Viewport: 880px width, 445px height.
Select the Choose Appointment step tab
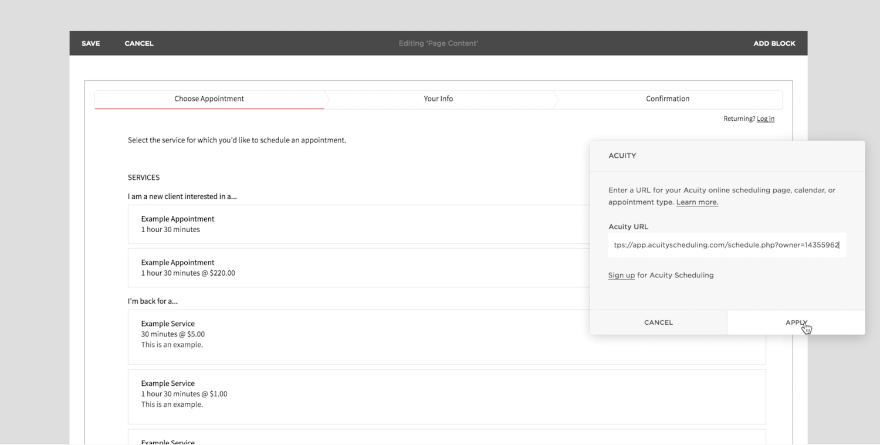(209, 99)
